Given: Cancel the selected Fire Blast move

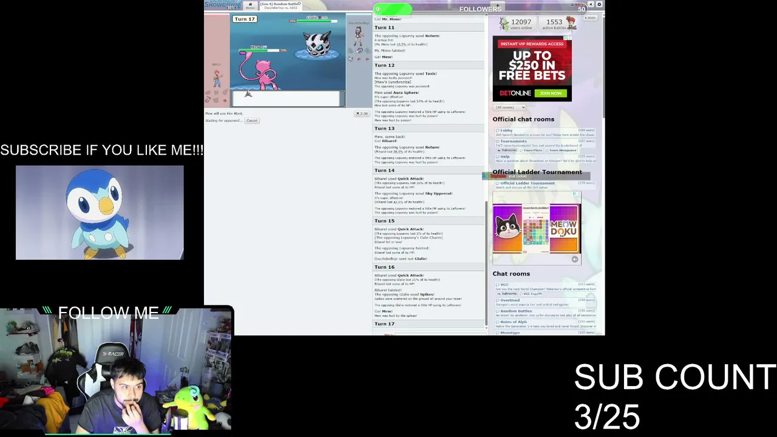Looking at the screenshot, I should point(251,121).
